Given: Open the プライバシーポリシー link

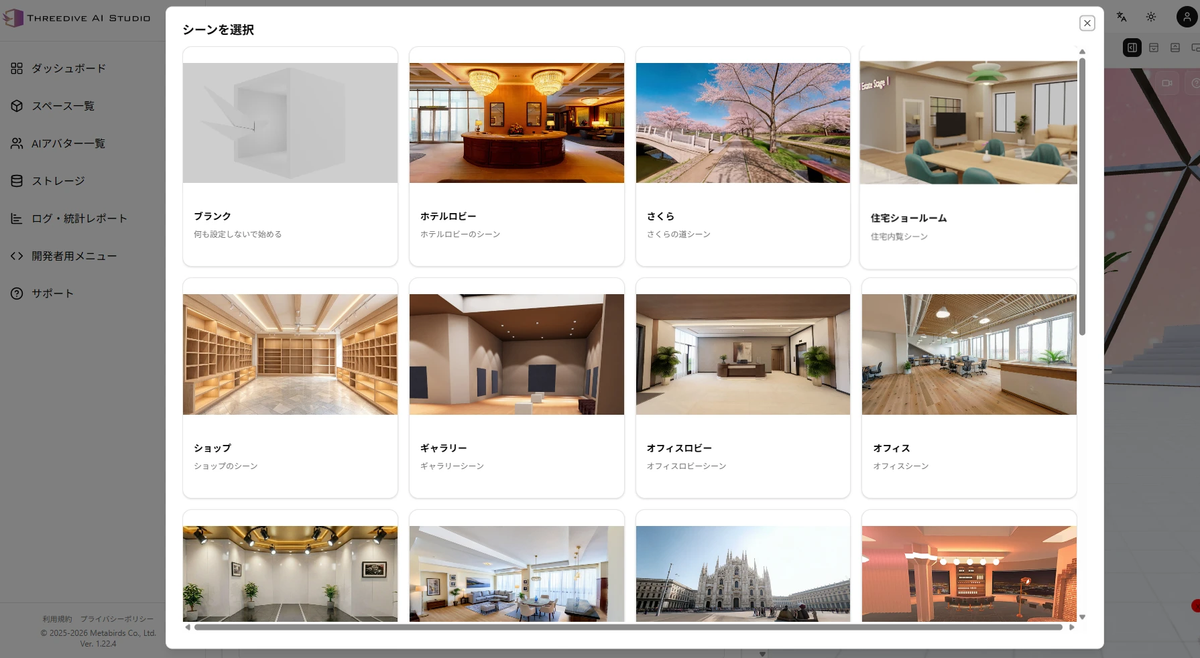Looking at the screenshot, I should click(117, 619).
